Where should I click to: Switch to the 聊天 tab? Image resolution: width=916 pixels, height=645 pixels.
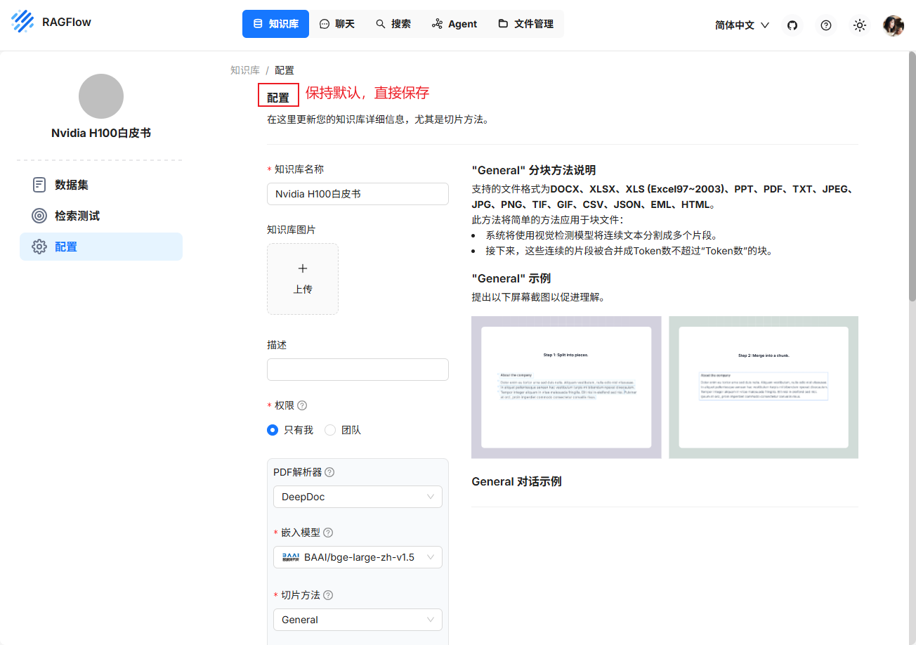[x=337, y=24]
